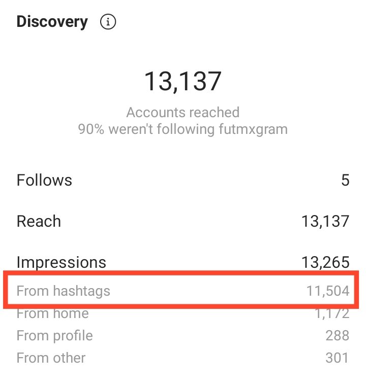Select the From home label
Viewport: 366px width, 387px height.
(53, 313)
